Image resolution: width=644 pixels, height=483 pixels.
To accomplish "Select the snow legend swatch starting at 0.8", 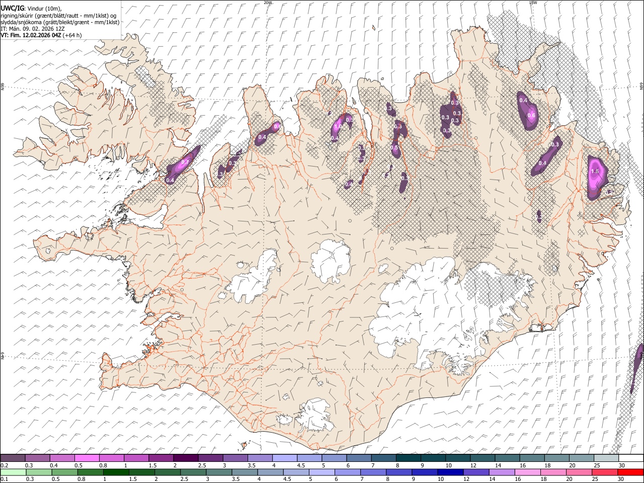I will pyautogui.click(x=111, y=458).
